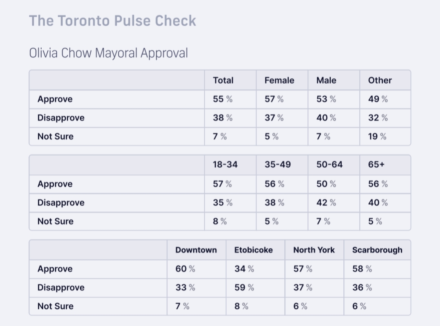Click the 65+ age group header
This screenshot has height=326, width=440.
click(376, 165)
